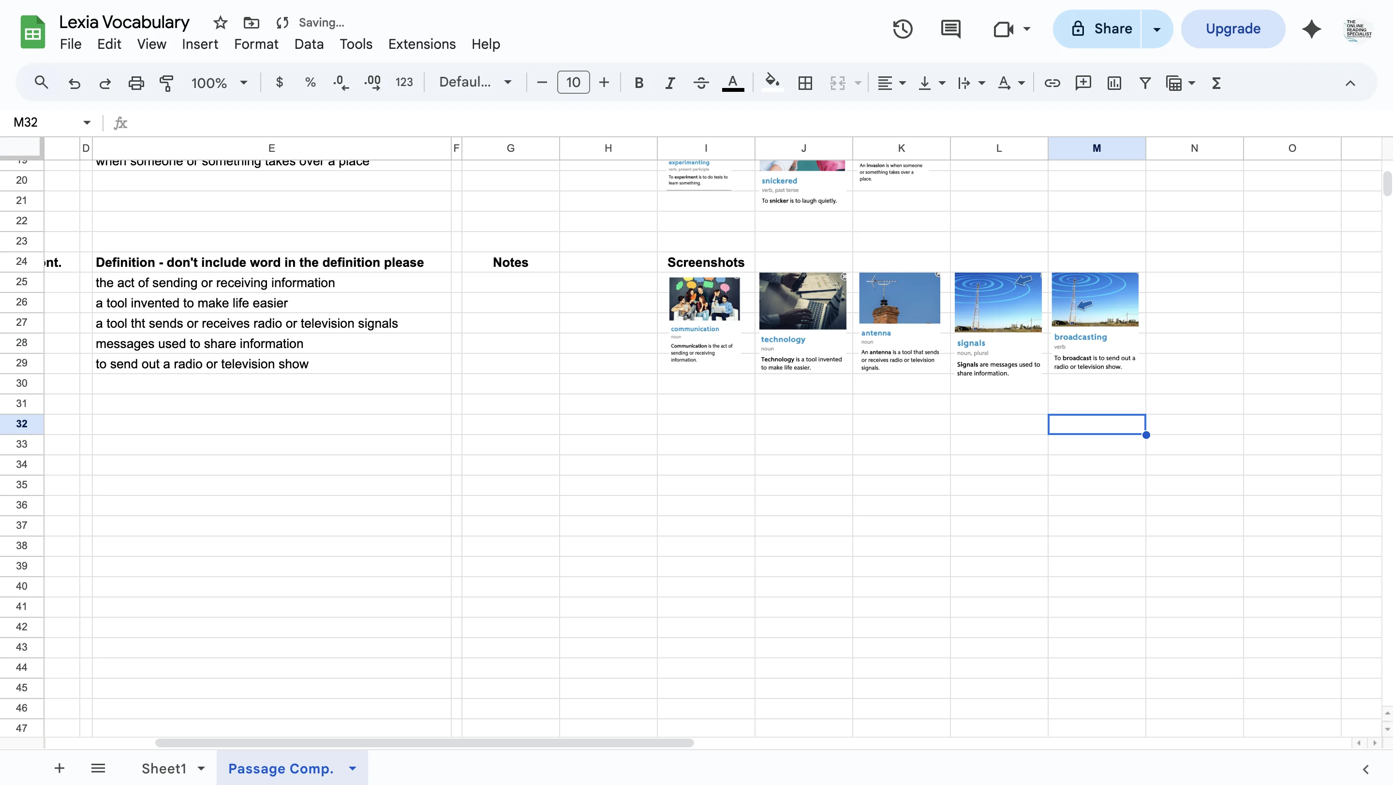Screen dimensions: 1393x785
Task: Insert a chart from the toolbar
Action: [1114, 82]
